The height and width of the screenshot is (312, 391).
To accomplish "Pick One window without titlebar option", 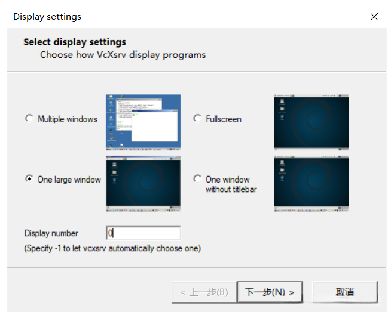I will (x=197, y=179).
